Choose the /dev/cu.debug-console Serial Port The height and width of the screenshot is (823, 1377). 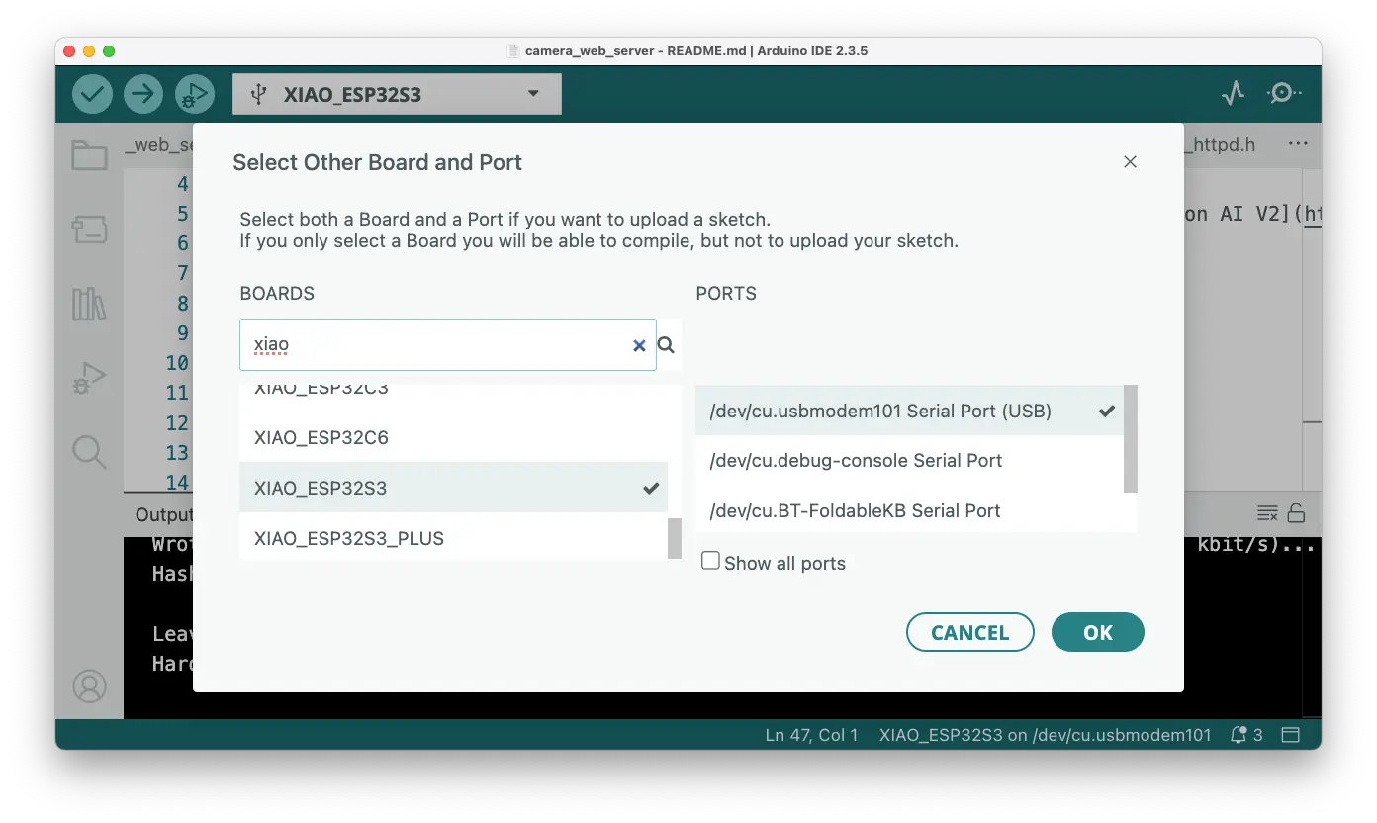click(856, 460)
